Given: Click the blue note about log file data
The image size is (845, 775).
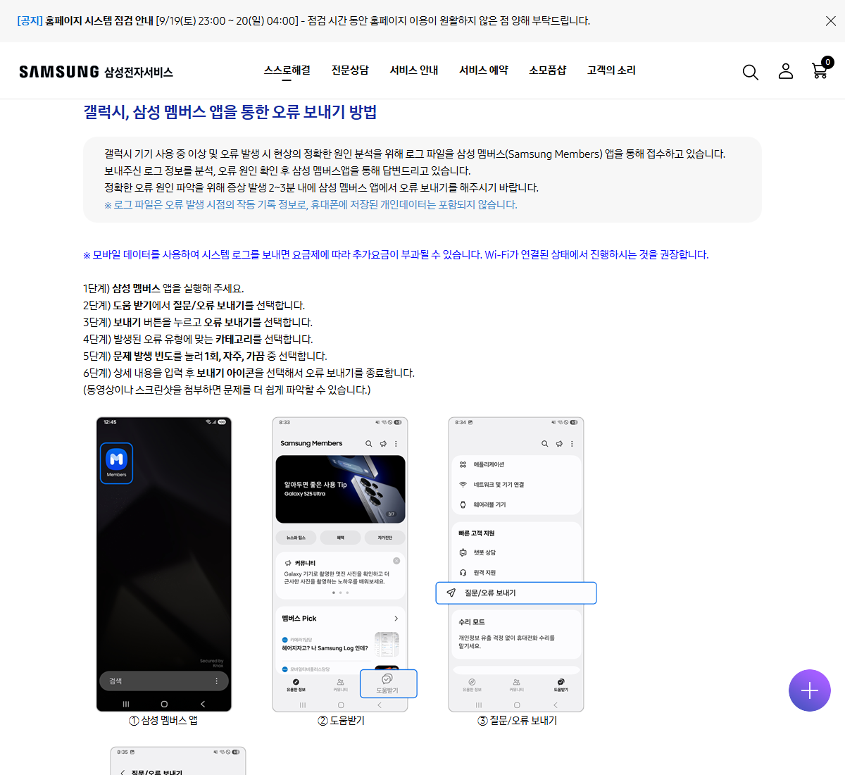Looking at the screenshot, I should click(311, 205).
